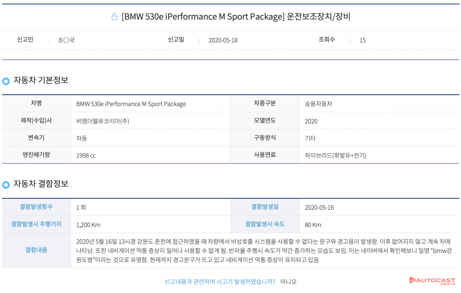
Task: Click the 결함발생시 속도 value 80 Km
Action: pos(313,225)
